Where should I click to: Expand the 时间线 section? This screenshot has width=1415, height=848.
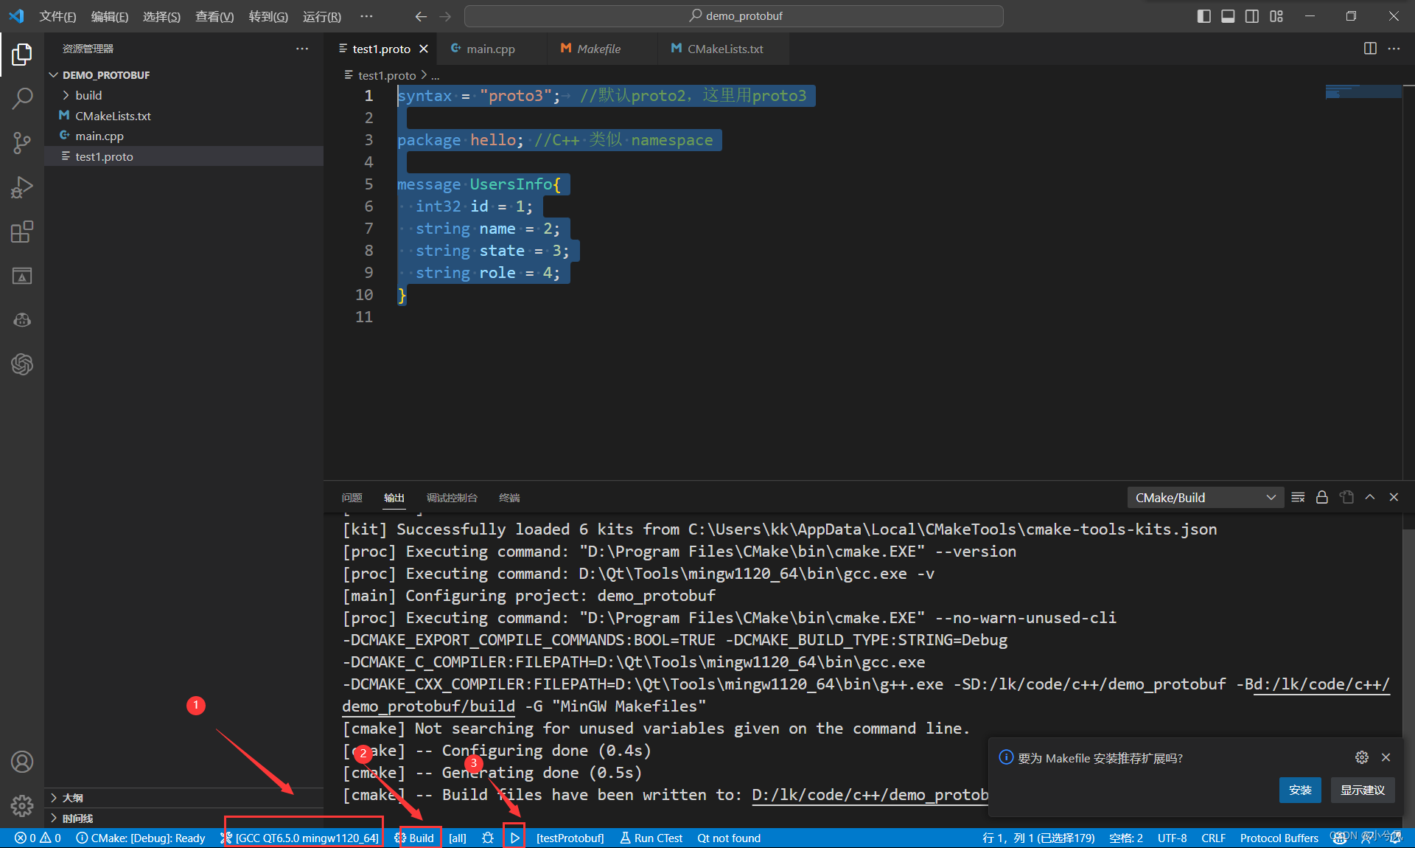click(184, 819)
